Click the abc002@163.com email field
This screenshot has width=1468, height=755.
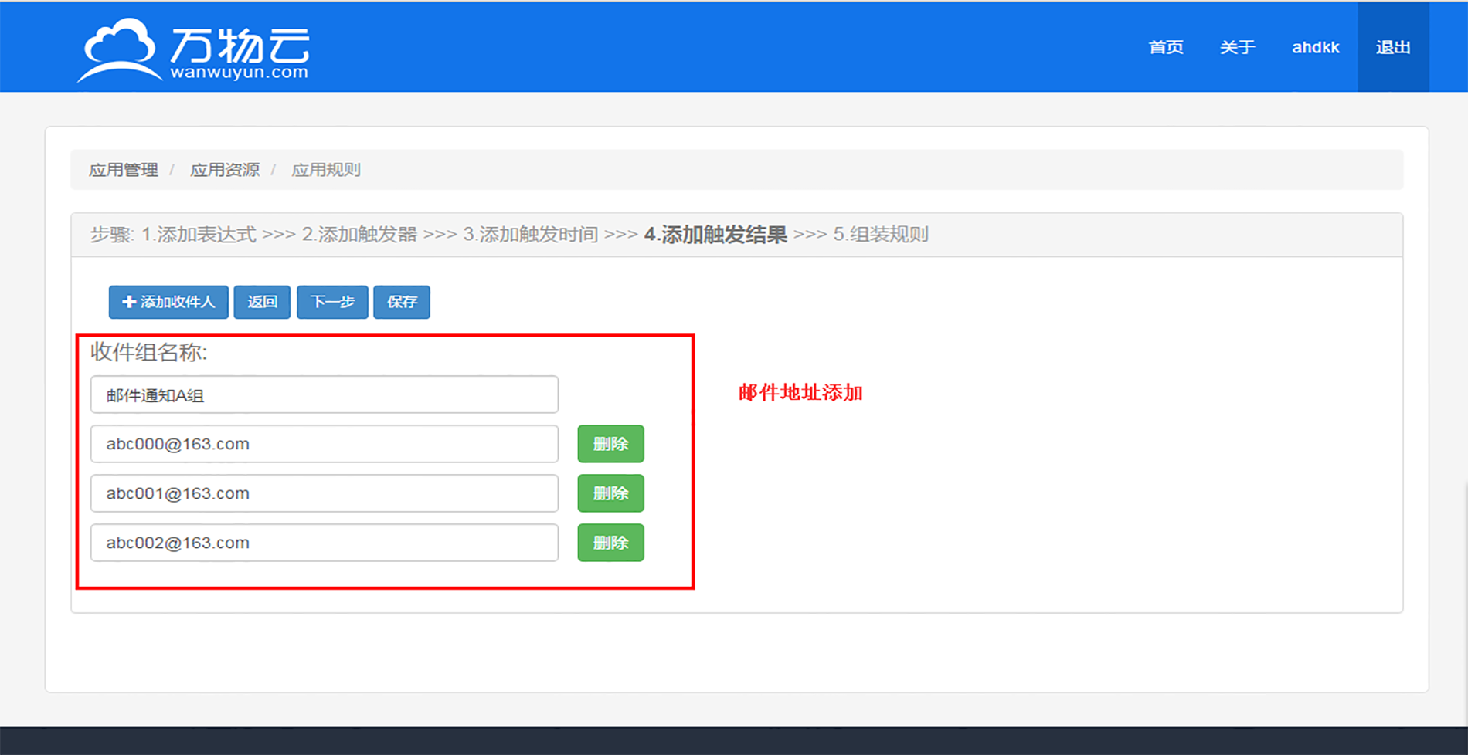(325, 543)
